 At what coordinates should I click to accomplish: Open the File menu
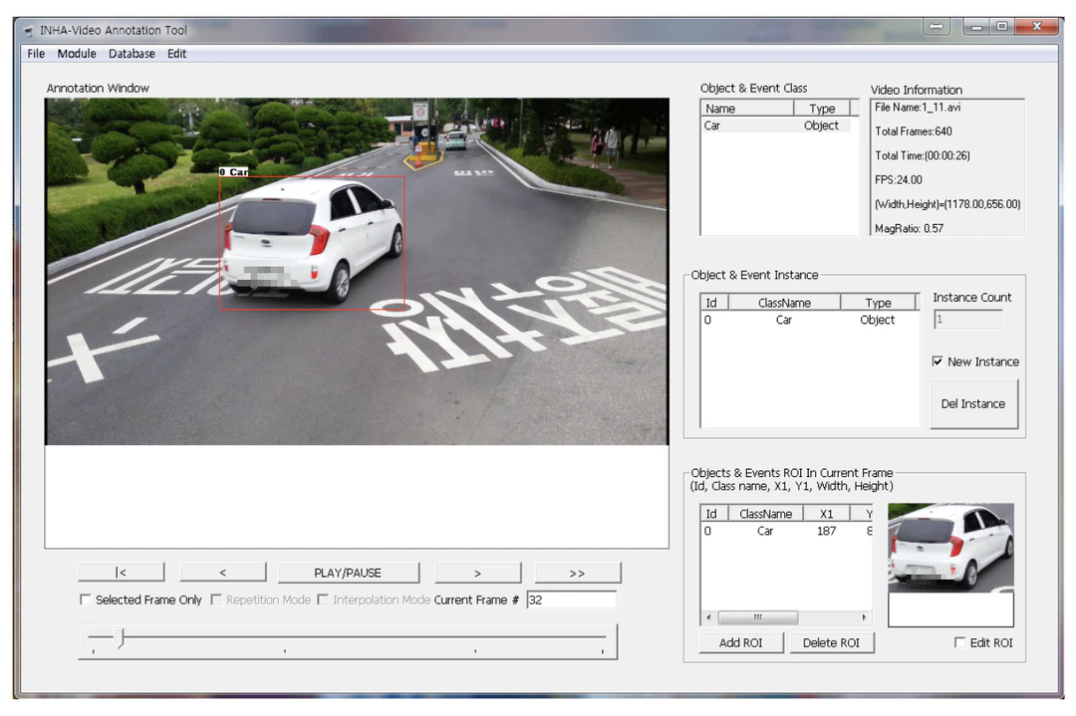click(x=36, y=54)
